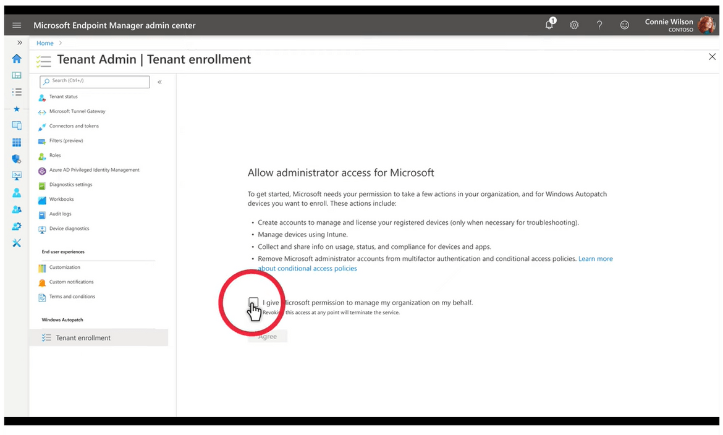723x435 pixels.
Task: Click the Connectors and tokens plug icon
Action: pyautogui.click(x=42, y=127)
